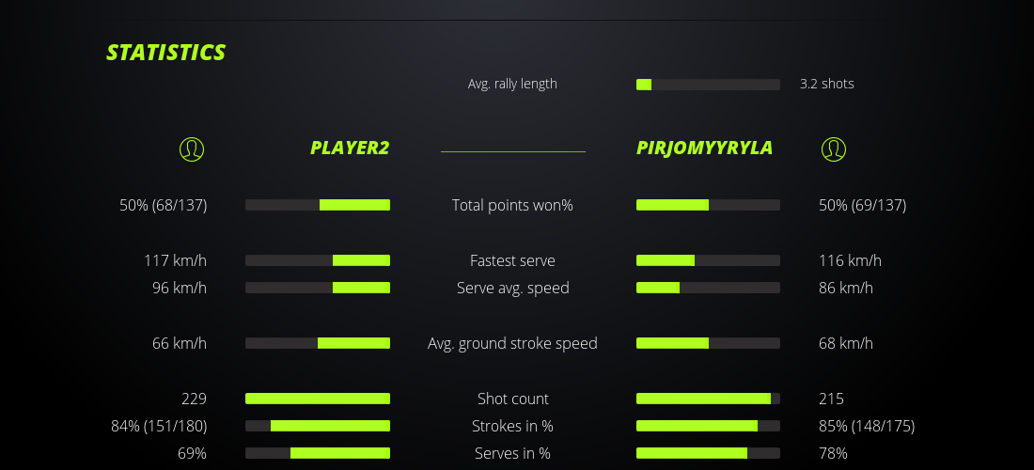The height and width of the screenshot is (470, 1034).
Task: Click the 3.2 shots value
Action: [826, 84]
